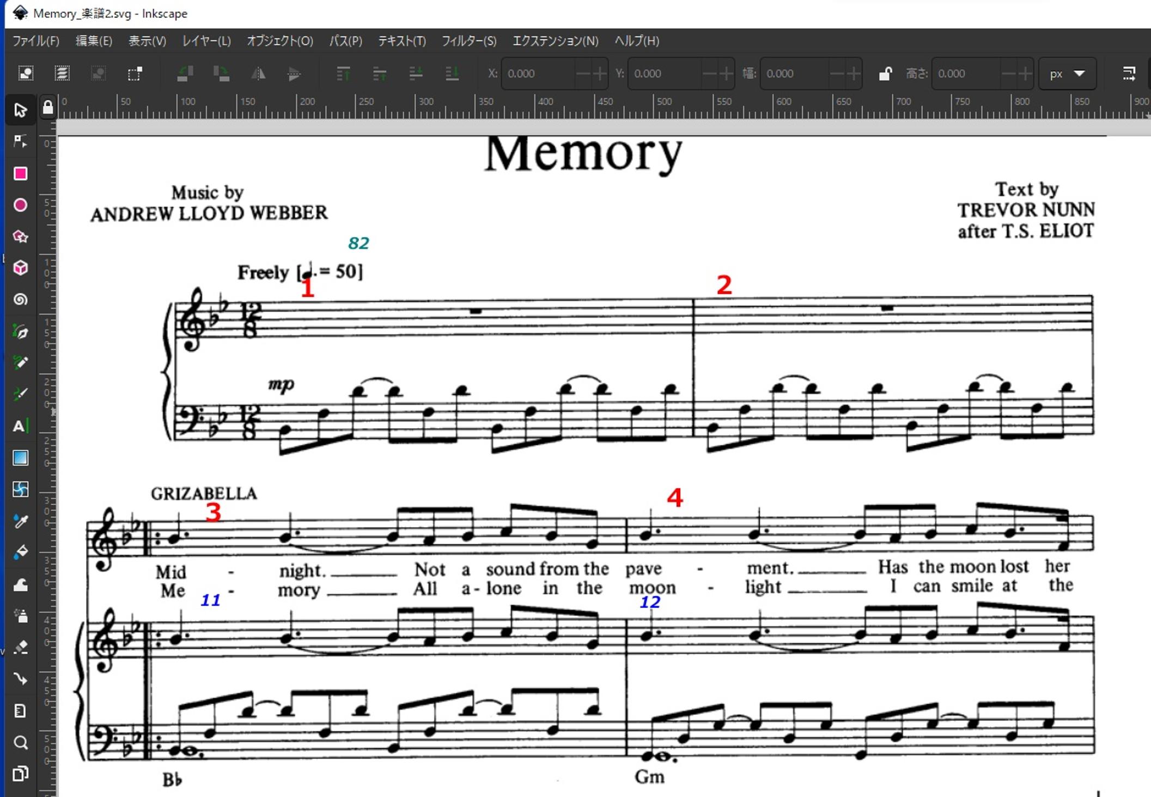Click Select All objects icon

click(26, 74)
